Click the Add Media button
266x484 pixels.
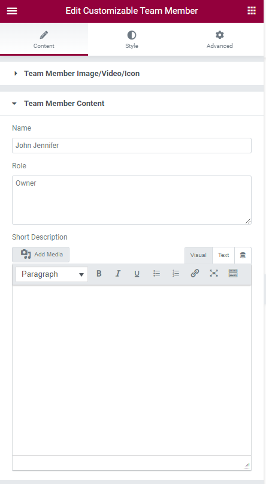(41, 255)
